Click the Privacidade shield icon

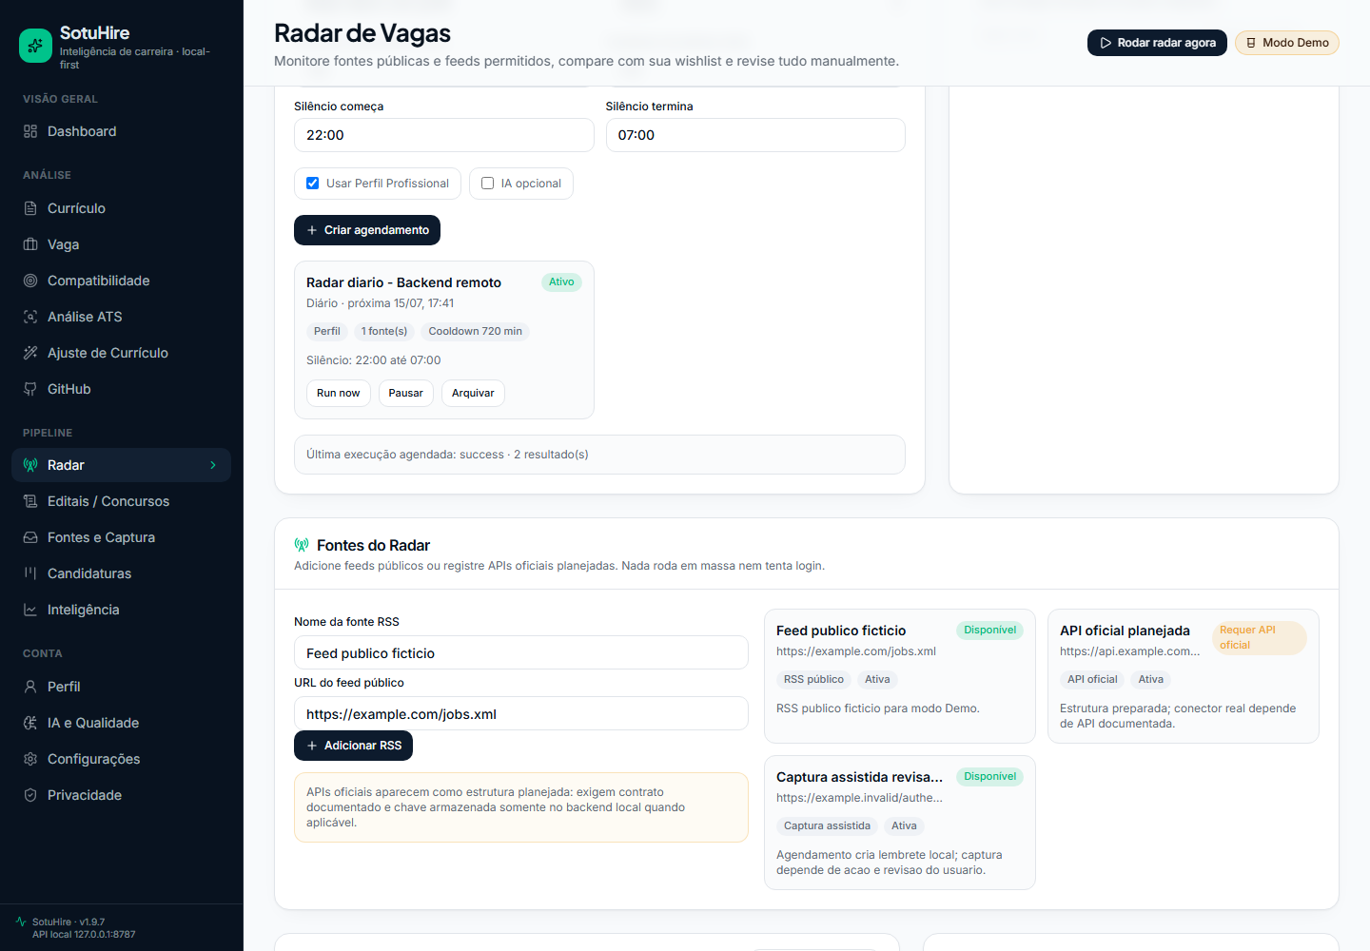point(30,795)
